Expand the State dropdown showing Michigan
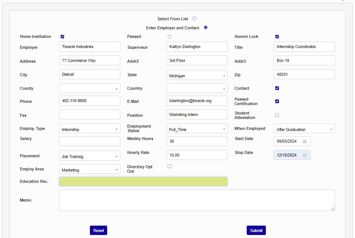The height and width of the screenshot is (238, 355). click(x=197, y=75)
